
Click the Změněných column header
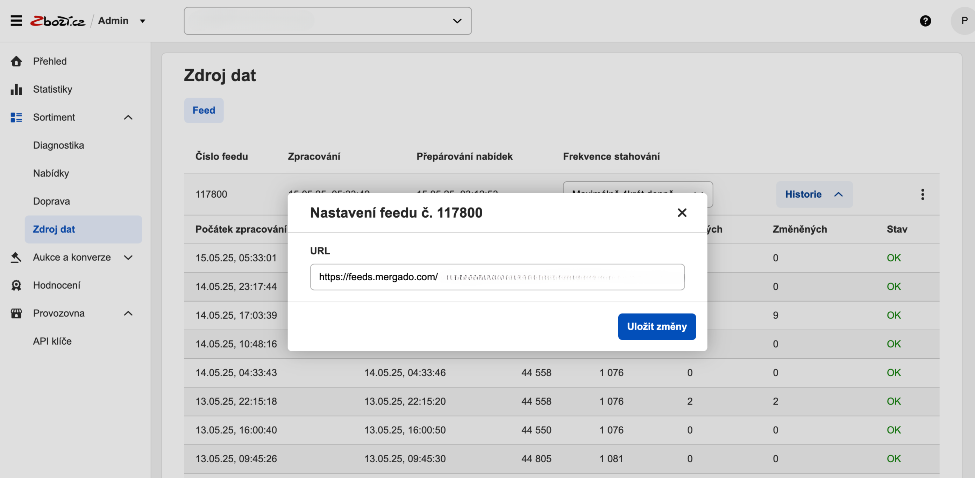800,229
